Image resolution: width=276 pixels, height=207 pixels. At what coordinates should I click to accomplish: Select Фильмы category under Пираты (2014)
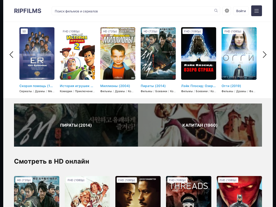click(x=146, y=91)
